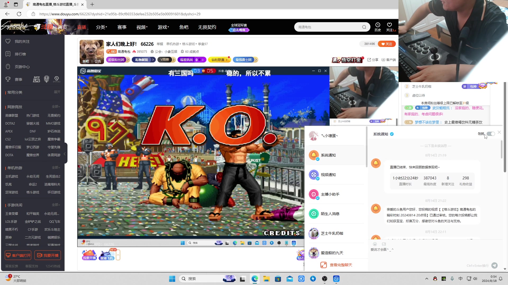Click the 赛博飞机 NEW icon
The width and height of the screenshot is (508, 285).
(x=107, y=255)
